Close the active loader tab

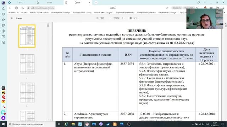pyautogui.click(x=90, y=2)
